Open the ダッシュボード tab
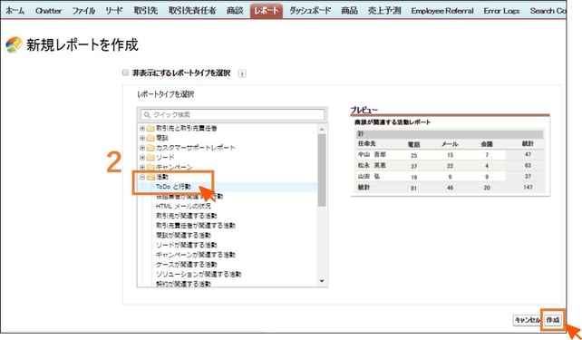 click(x=310, y=11)
